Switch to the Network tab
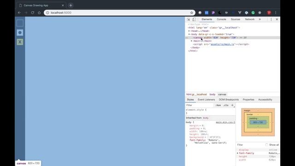Screen dimensions: 295x166 [250, 19]
